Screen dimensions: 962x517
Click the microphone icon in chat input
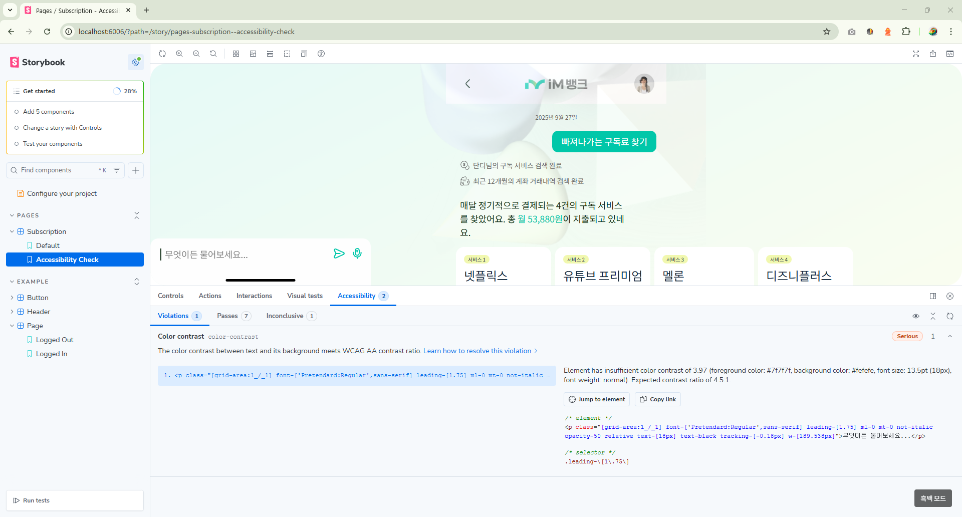coord(357,253)
